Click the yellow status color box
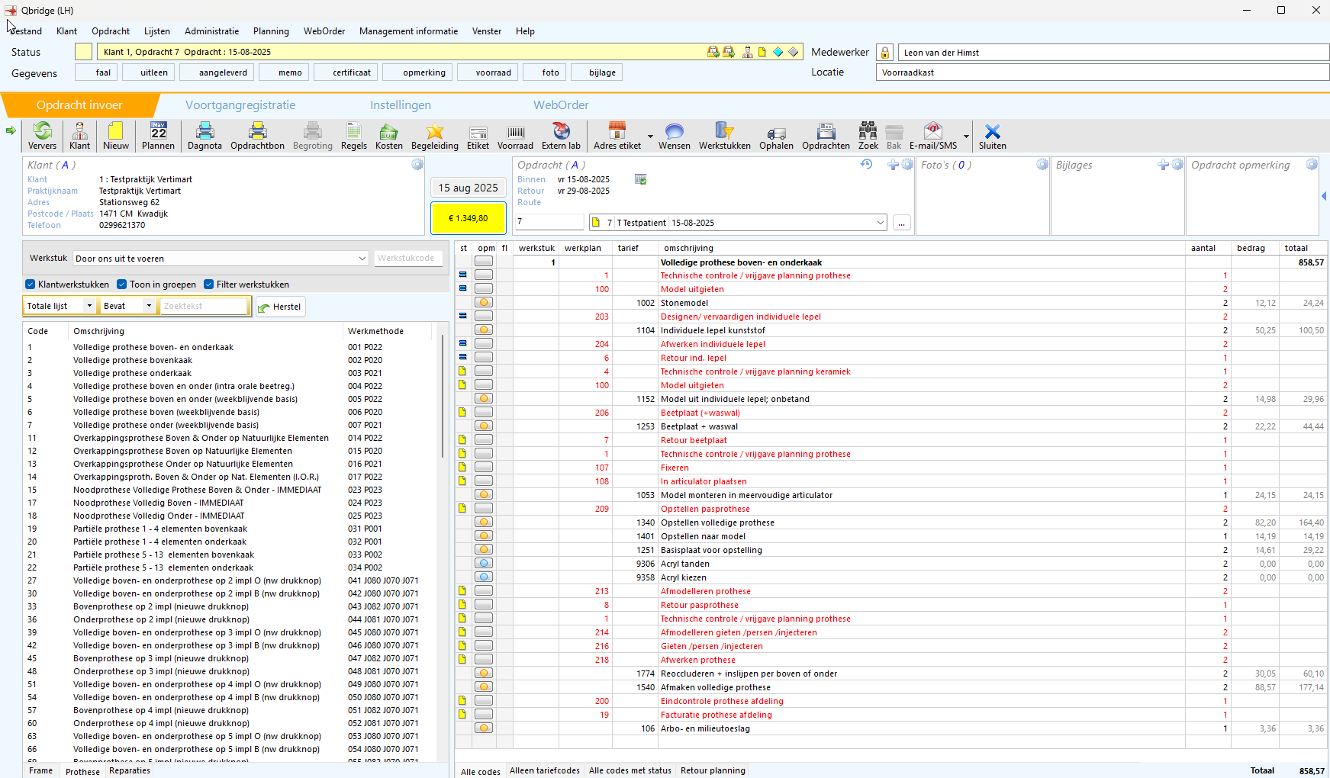The height and width of the screenshot is (778, 1330). pos(84,52)
